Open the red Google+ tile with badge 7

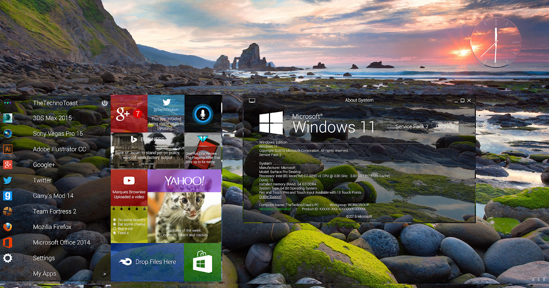pyautogui.click(x=129, y=113)
